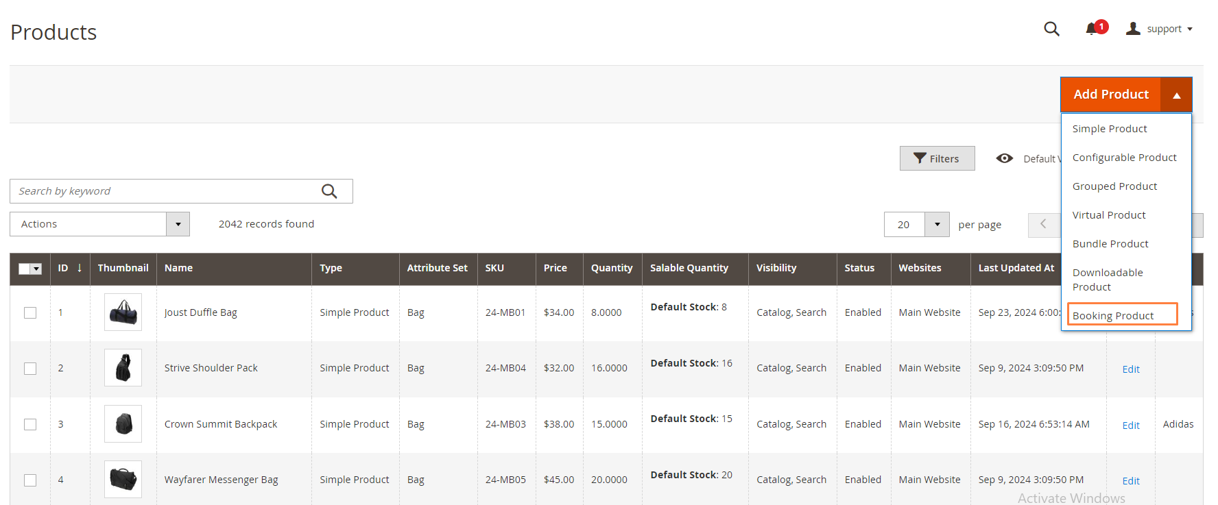Viewport: 1218px width, 505px height.
Task: Sort by the ID column header
Action: click(70, 268)
